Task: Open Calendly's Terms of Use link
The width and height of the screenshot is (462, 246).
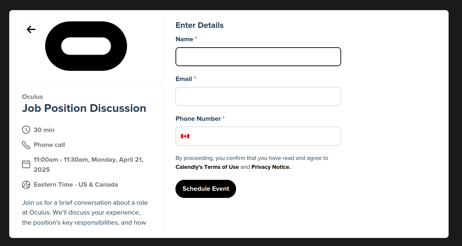Action: (x=207, y=167)
